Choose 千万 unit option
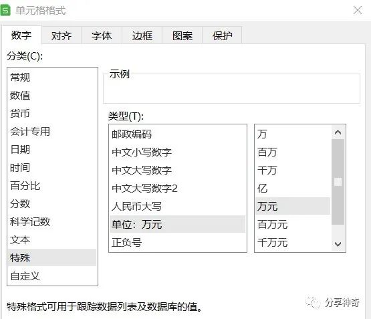 [x=293, y=170]
